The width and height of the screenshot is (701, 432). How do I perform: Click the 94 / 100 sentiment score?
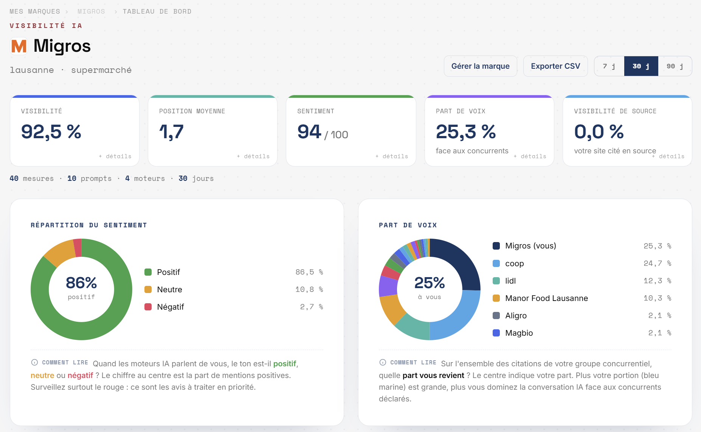pyautogui.click(x=323, y=132)
